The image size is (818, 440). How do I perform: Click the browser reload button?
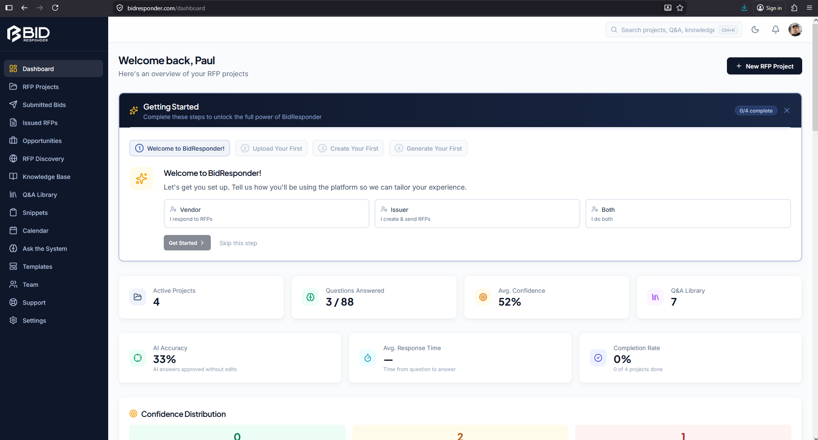(x=55, y=8)
